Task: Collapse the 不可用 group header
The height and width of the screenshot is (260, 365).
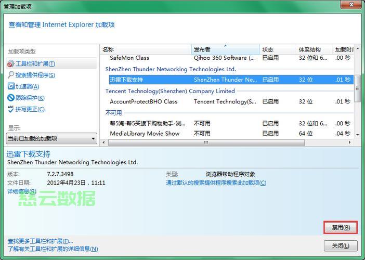Action: [x=113, y=113]
